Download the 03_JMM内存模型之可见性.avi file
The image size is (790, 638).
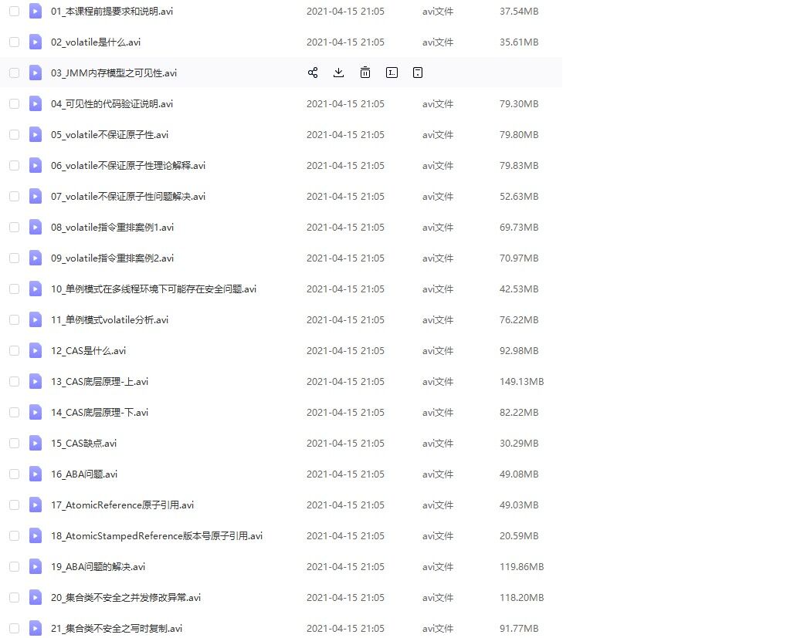[x=338, y=73]
